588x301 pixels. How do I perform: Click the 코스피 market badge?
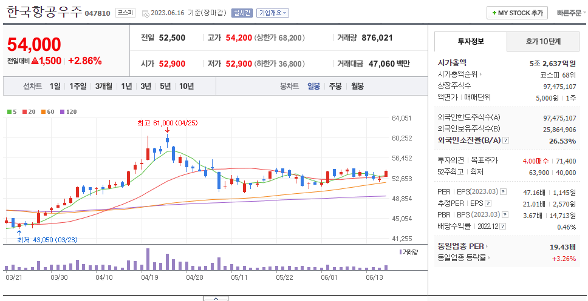click(125, 13)
